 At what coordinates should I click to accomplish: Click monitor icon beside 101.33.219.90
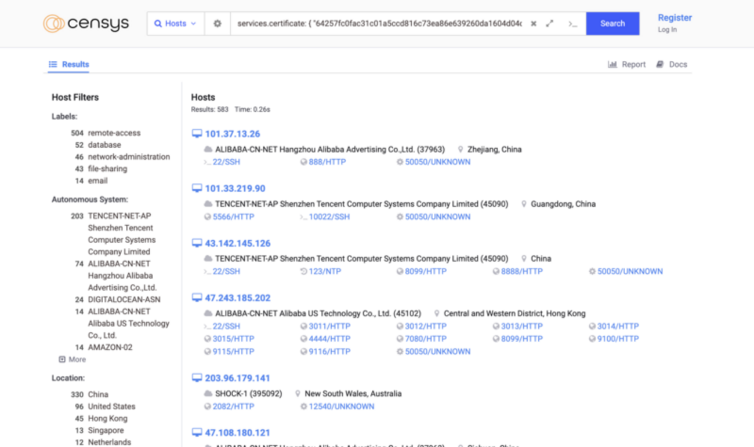click(197, 189)
